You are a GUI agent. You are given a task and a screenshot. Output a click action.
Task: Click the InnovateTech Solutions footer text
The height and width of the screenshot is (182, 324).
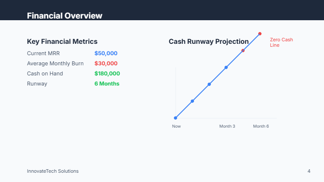point(53,171)
